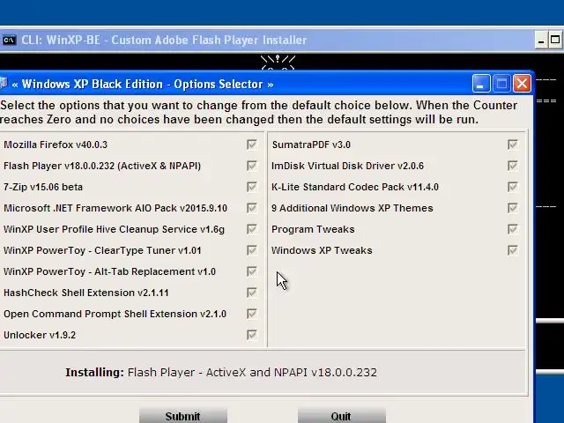Minimize the Options Selector window
564x423 pixels.
(x=481, y=84)
